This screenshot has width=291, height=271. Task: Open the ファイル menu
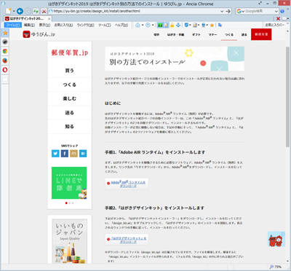click(12, 25)
